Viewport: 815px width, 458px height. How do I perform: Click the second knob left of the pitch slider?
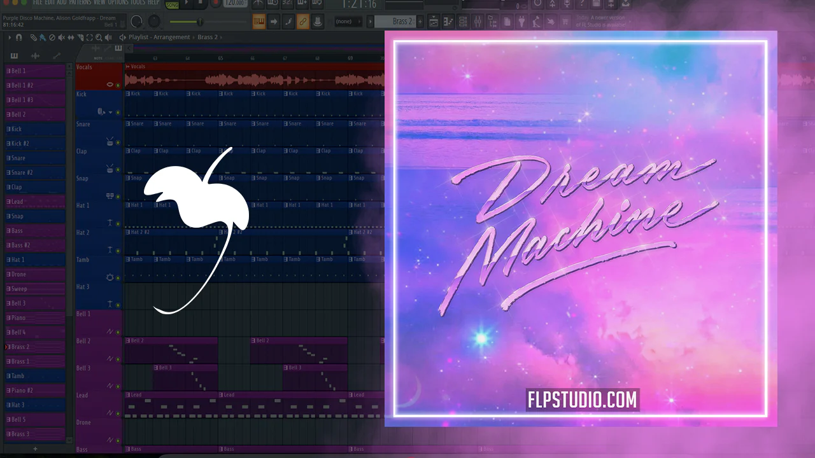155,22
